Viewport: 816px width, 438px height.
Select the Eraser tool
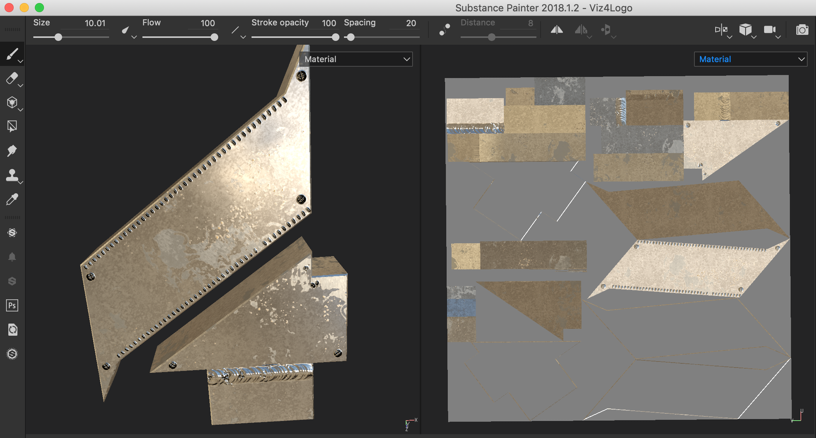(x=12, y=78)
